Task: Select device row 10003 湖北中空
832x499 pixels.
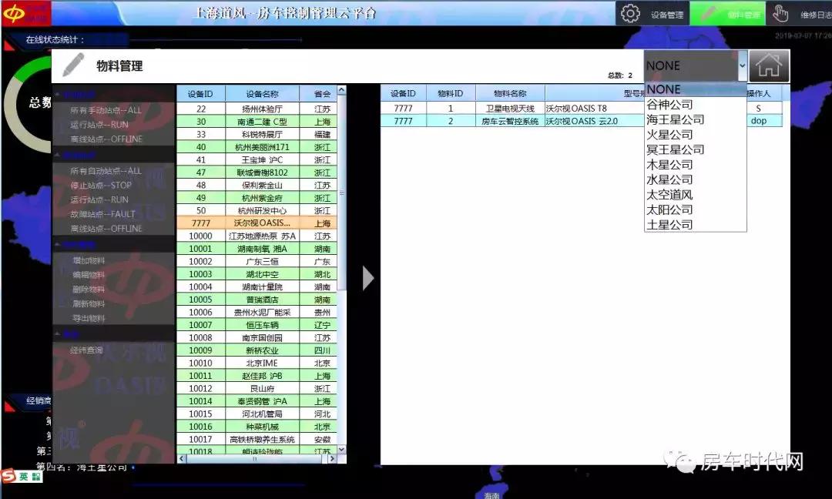Action: click(x=257, y=274)
